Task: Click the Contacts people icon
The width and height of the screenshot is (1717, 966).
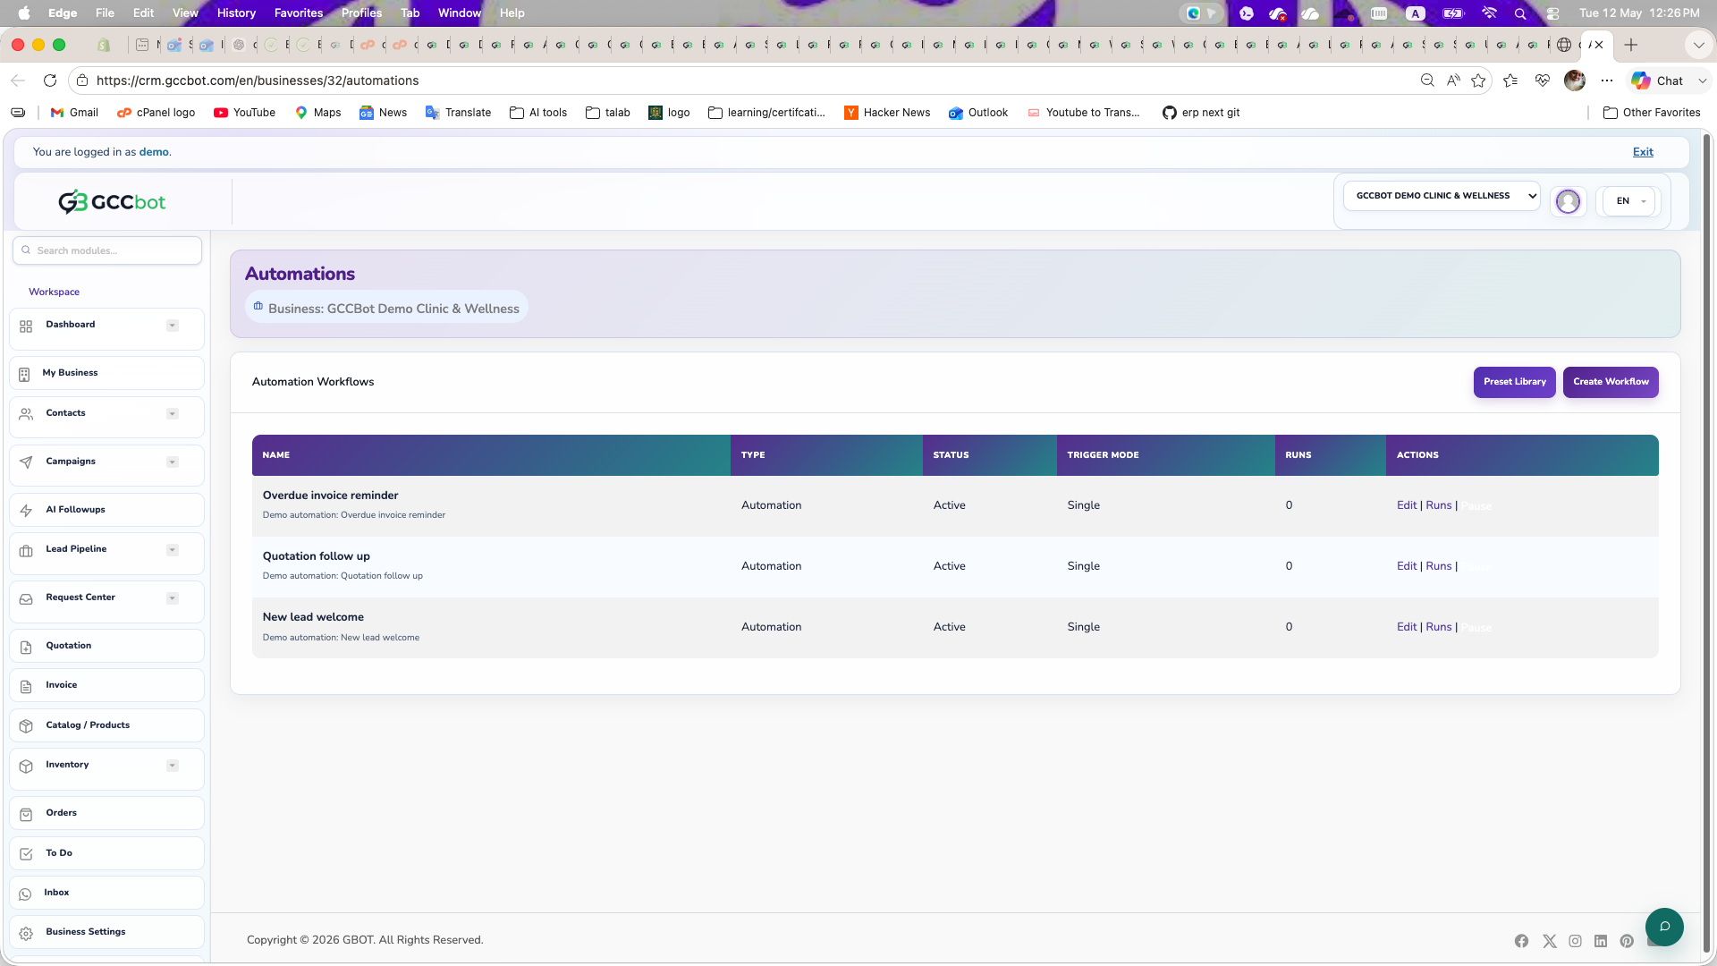Action: click(x=26, y=414)
